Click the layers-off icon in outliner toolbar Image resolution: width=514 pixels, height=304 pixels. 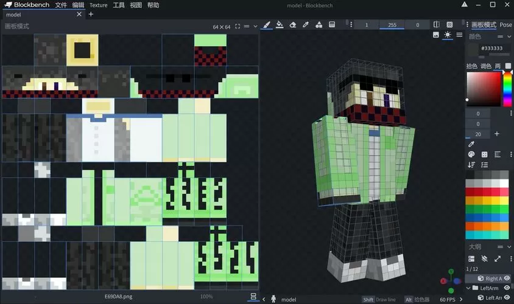pyautogui.click(x=484, y=259)
